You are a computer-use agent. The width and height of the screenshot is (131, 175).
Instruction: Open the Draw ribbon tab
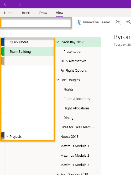pos(43,13)
